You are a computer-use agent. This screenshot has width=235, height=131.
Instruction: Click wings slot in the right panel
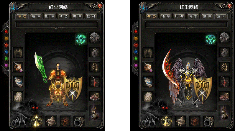click(x=148, y=52)
